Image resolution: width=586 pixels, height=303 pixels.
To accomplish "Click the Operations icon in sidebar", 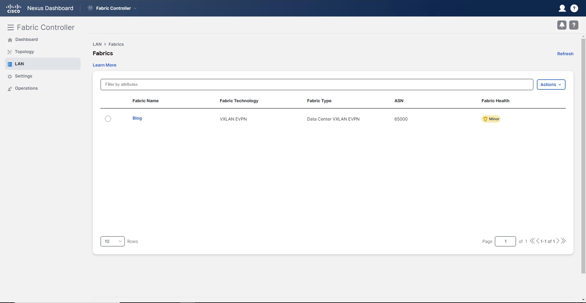I will click(x=10, y=89).
